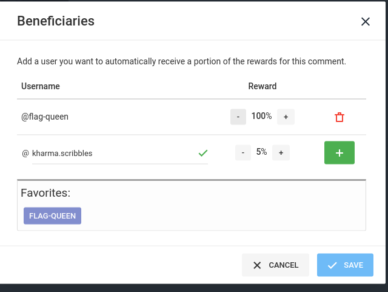The height and width of the screenshot is (292, 388).
Task: Click the Reward column header
Action: coord(263,86)
